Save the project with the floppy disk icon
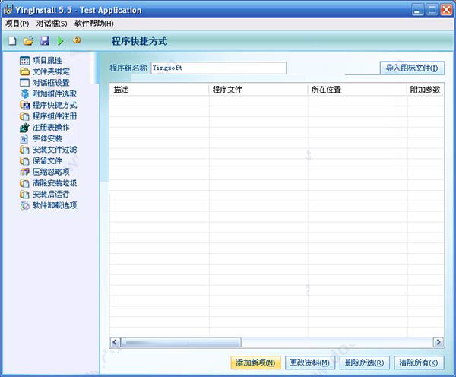Image resolution: width=456 pixels, height=377 pixels. point(45,41)
